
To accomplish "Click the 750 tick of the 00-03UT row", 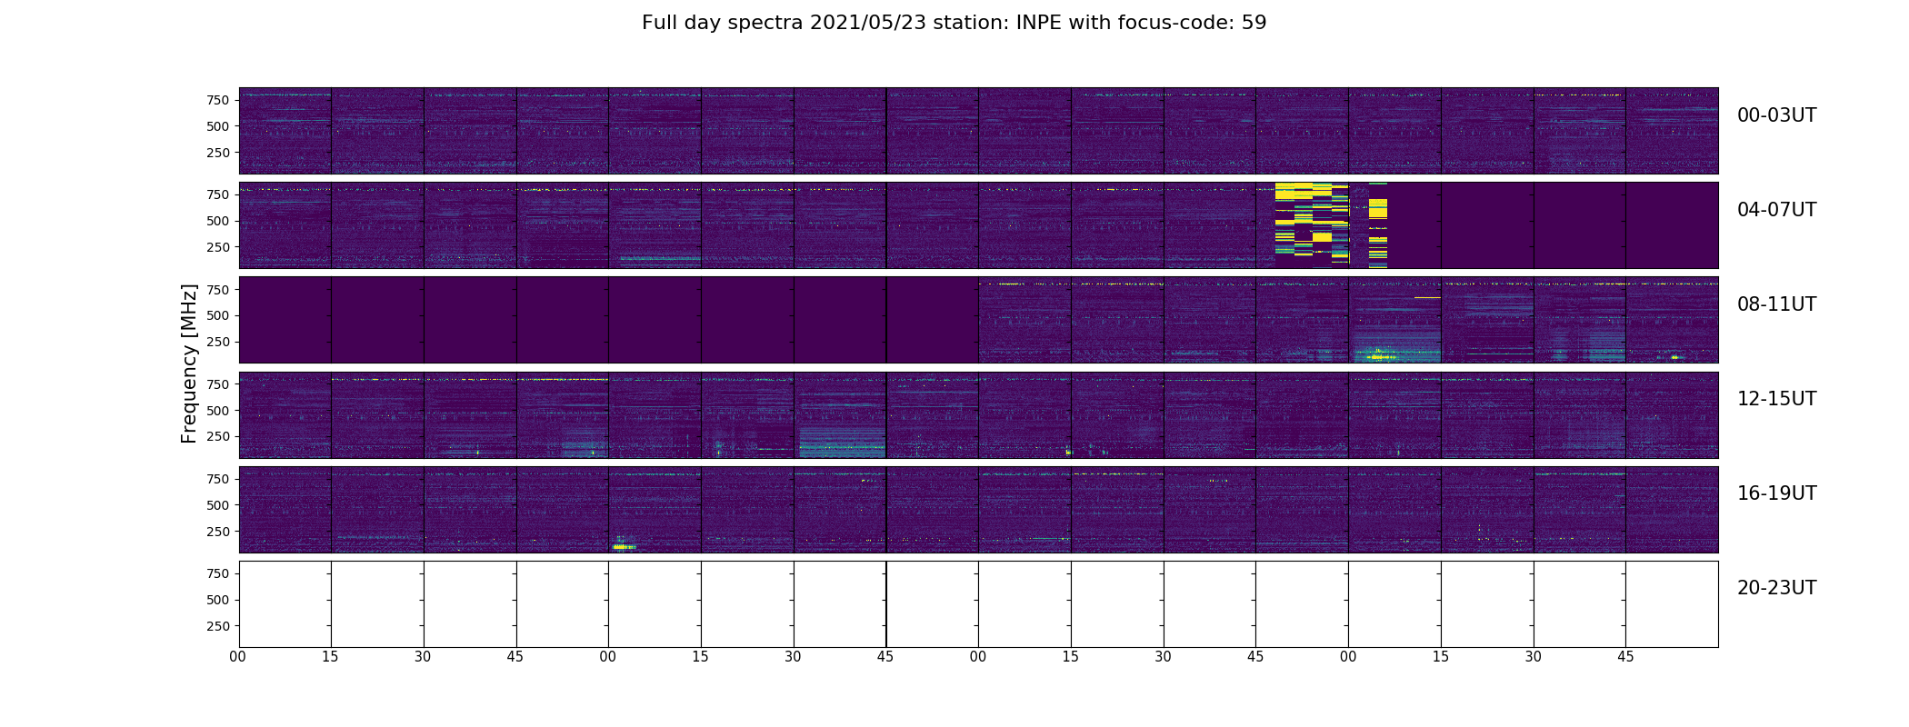I will coord(218,100).
